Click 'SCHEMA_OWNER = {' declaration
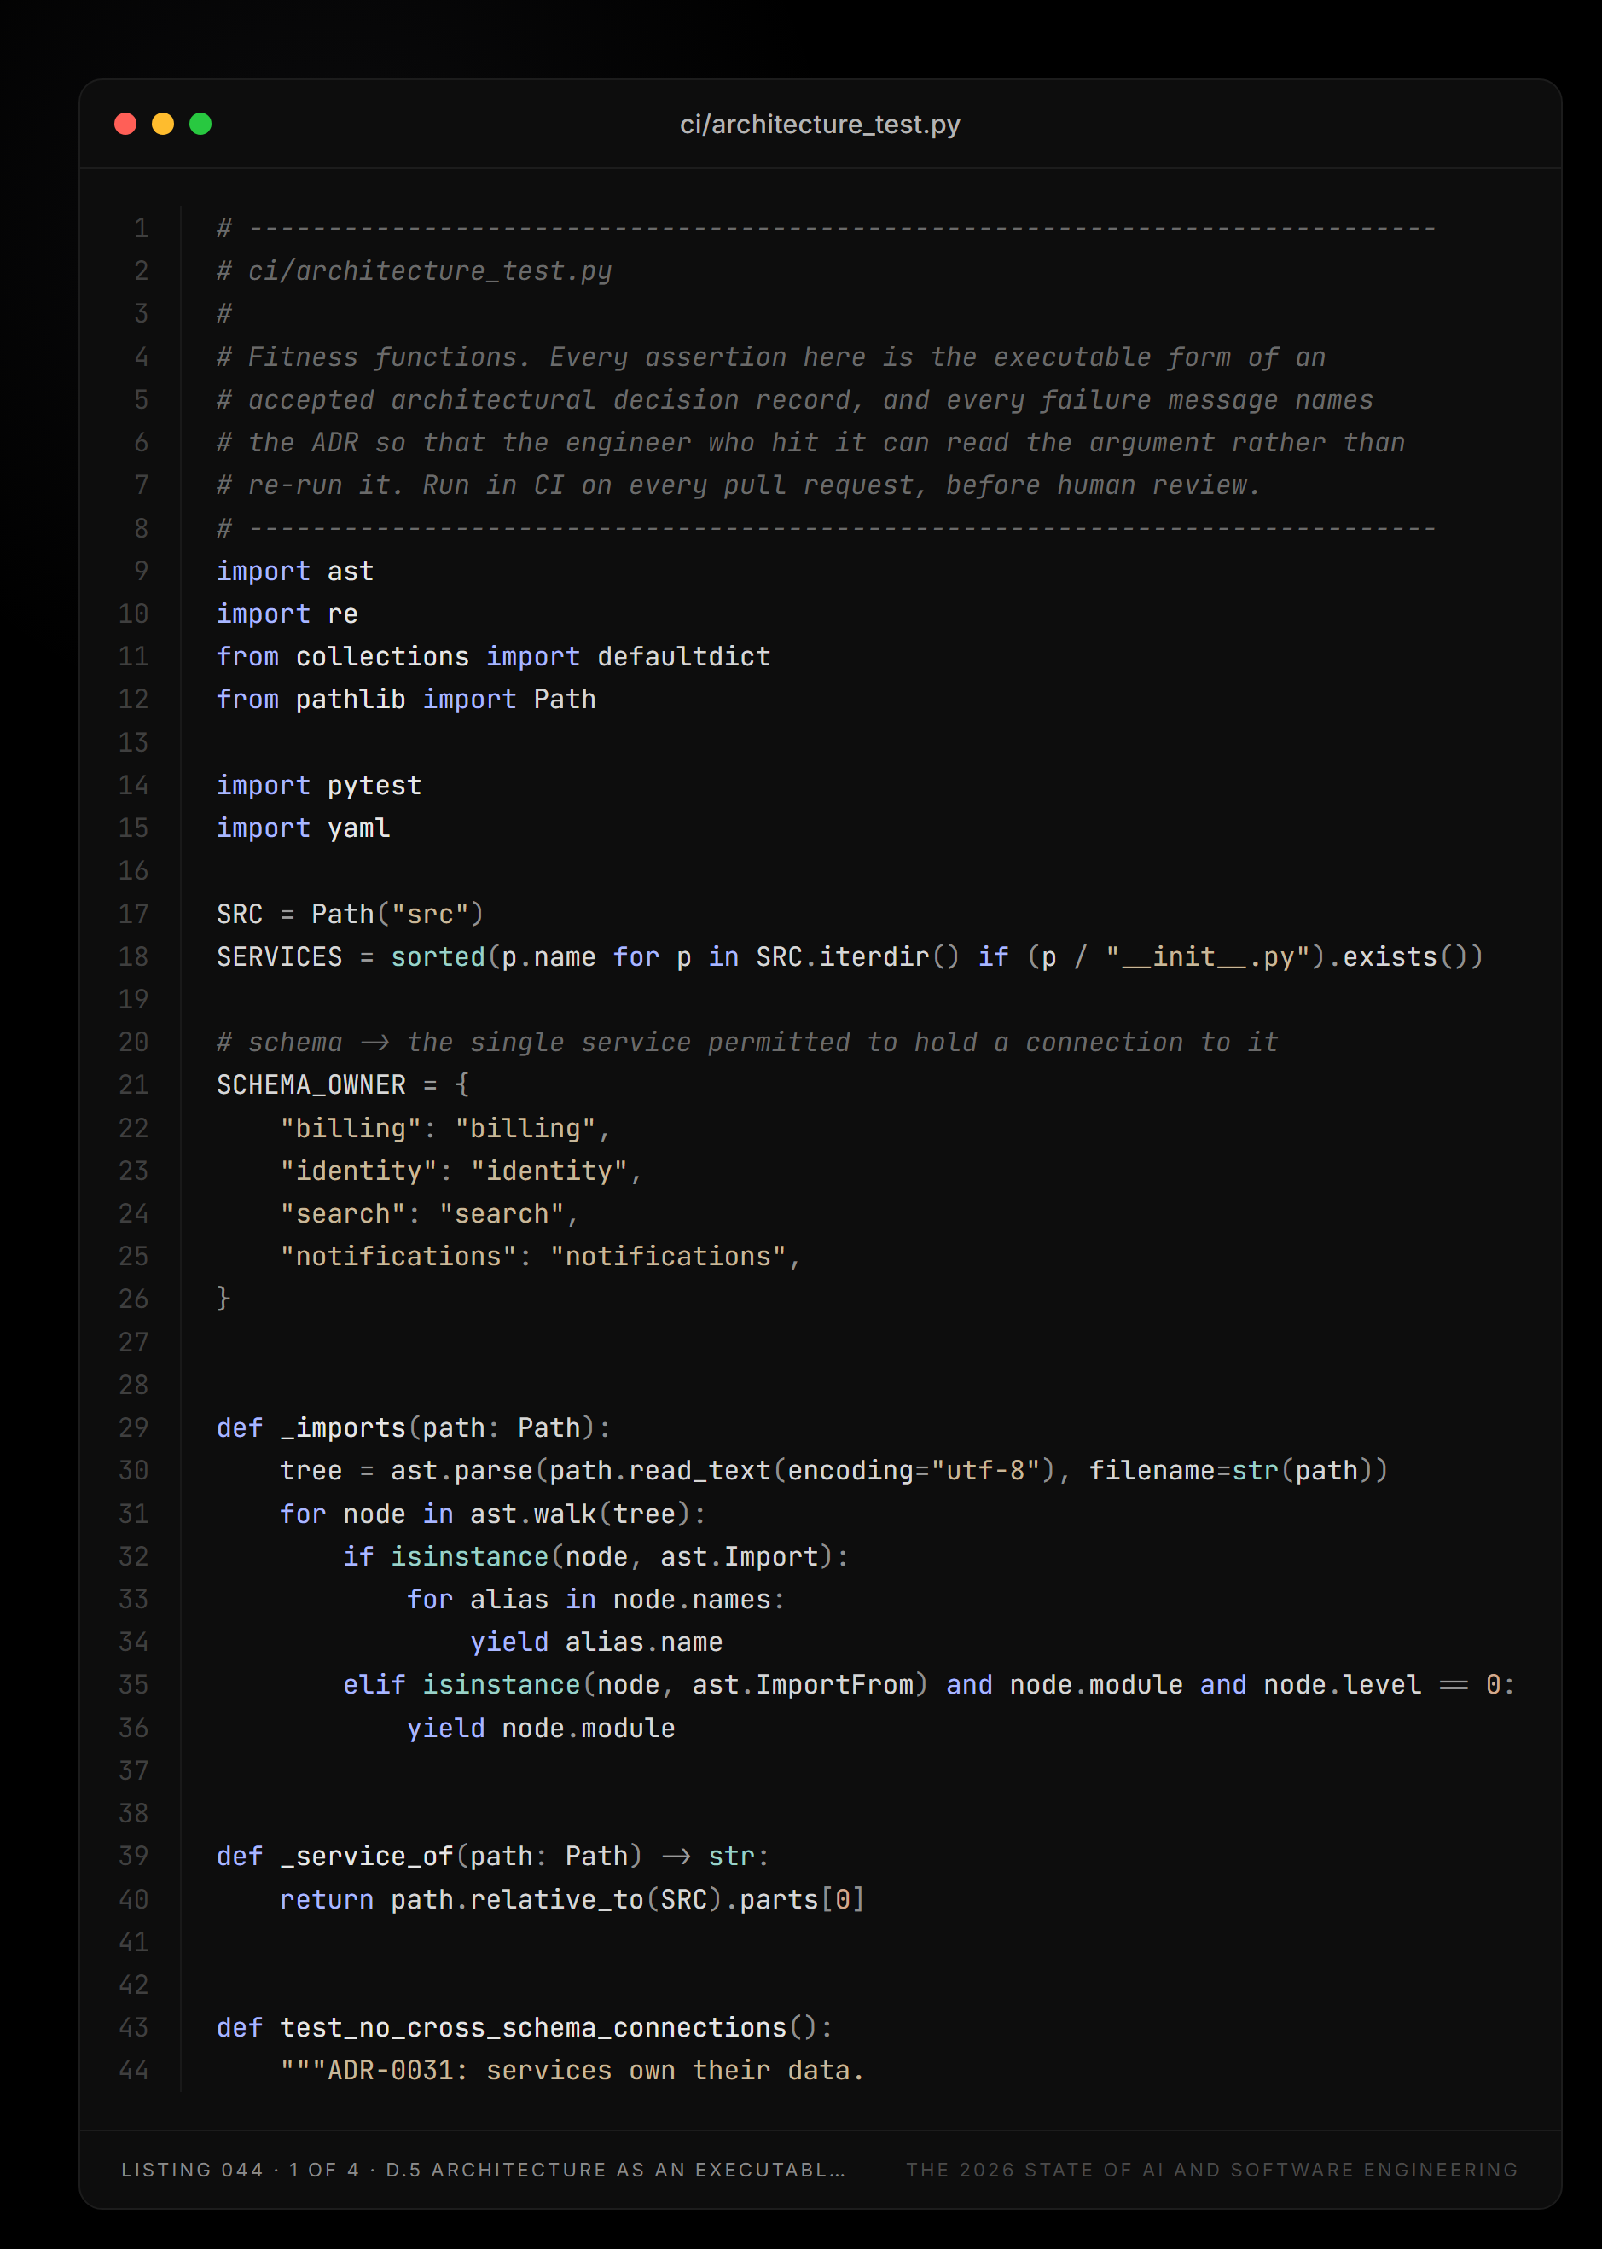 342,1085
